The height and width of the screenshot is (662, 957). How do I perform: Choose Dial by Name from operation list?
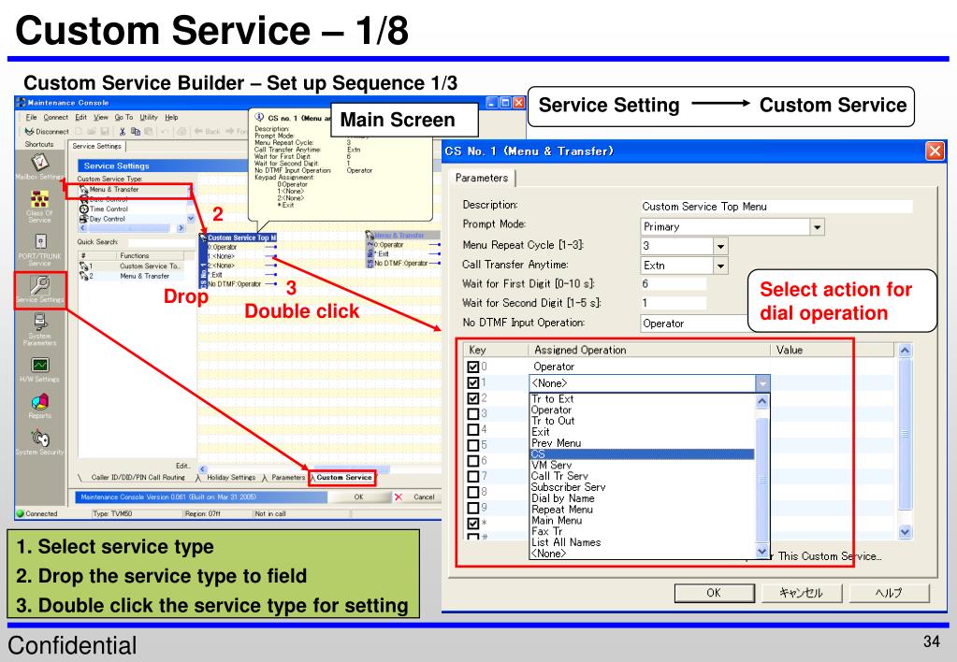tap(642, 498)
